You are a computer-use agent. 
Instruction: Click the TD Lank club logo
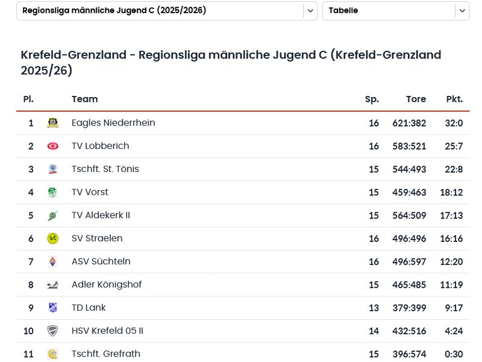[x=52, y=308]
